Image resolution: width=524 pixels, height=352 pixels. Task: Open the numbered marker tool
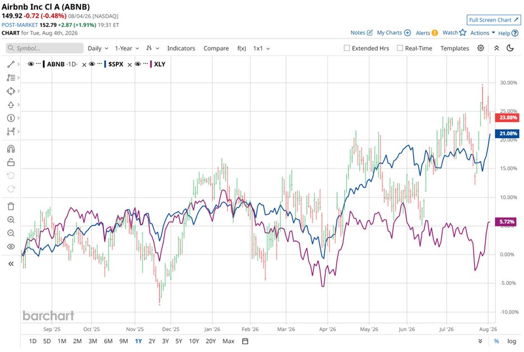point(11,118)
